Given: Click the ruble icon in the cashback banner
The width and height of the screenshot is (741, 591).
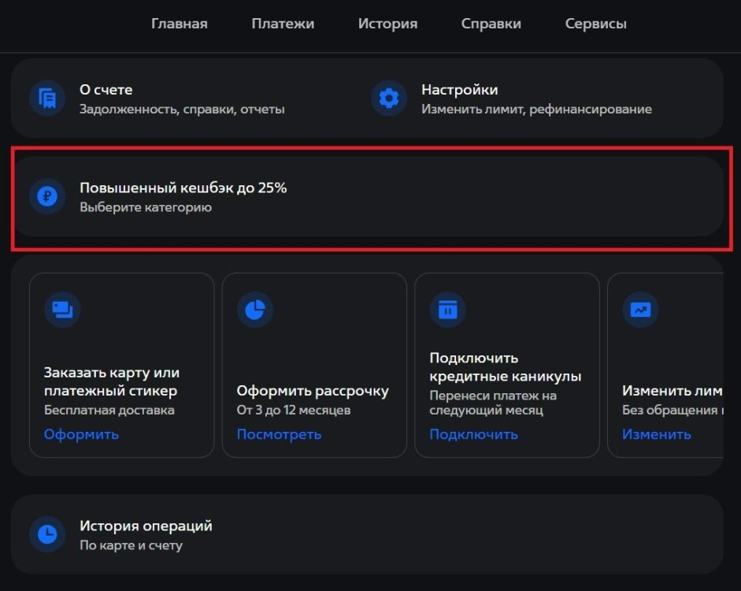Looking at the screenshot, I should [47, 196].
